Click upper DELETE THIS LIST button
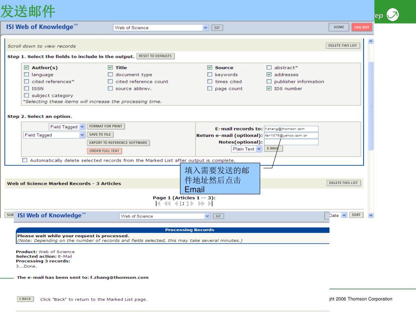 [343, 45]
